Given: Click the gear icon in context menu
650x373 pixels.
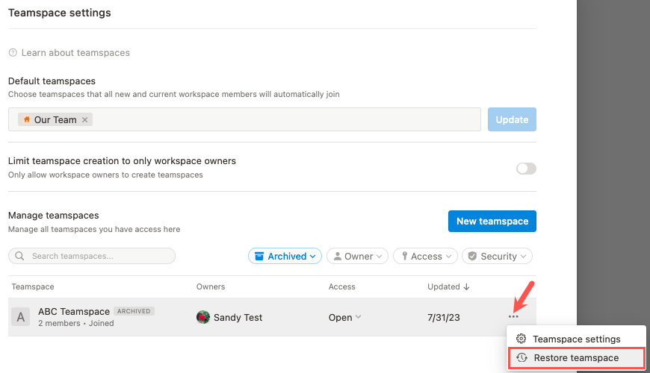Looking at the screenshot, I should click(x=521, y=339).
